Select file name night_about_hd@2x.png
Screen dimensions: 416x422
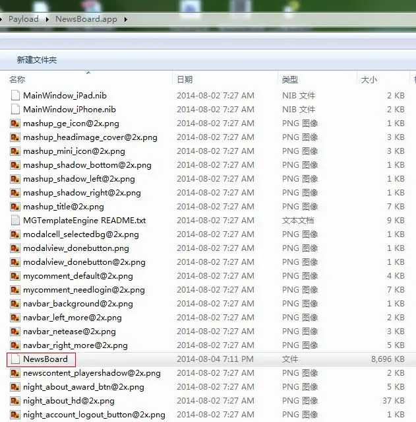[69, 401]
